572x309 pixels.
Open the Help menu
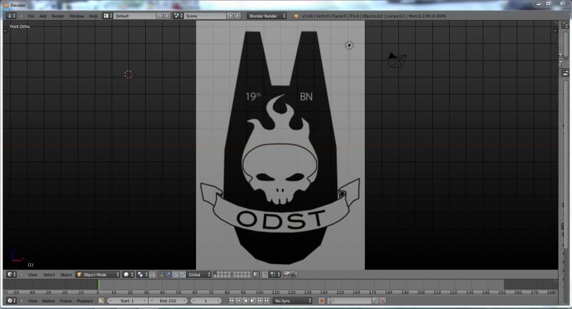pos(93,16)
